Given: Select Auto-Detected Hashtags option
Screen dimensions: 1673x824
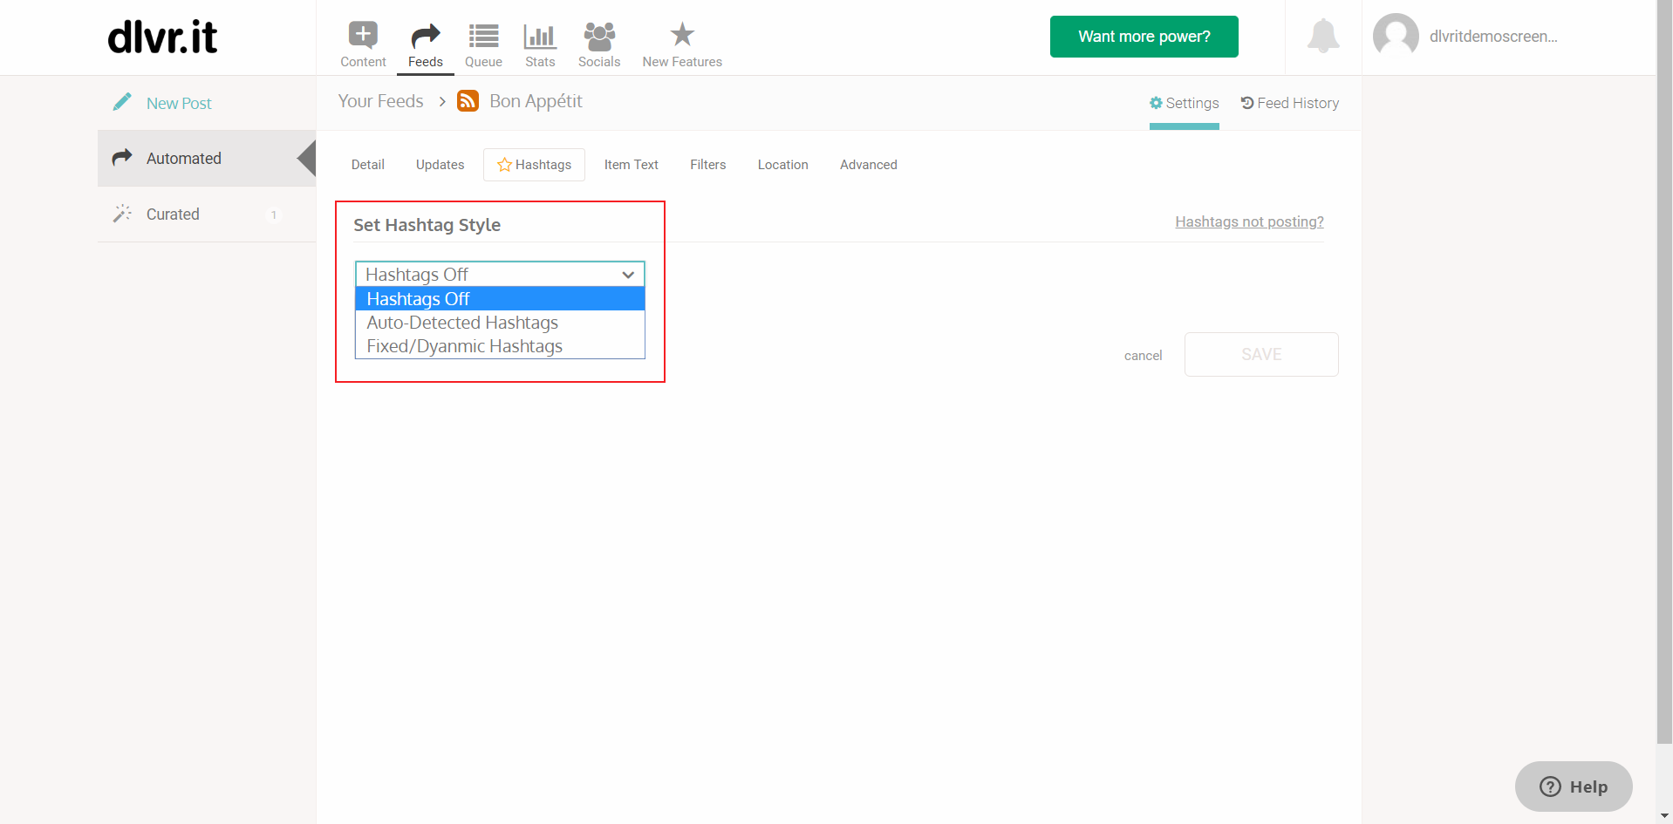Looking at the screenshot, I should point(500,323).
